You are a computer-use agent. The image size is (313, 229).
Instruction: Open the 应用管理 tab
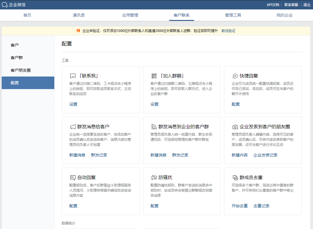[x=130, y=15]
